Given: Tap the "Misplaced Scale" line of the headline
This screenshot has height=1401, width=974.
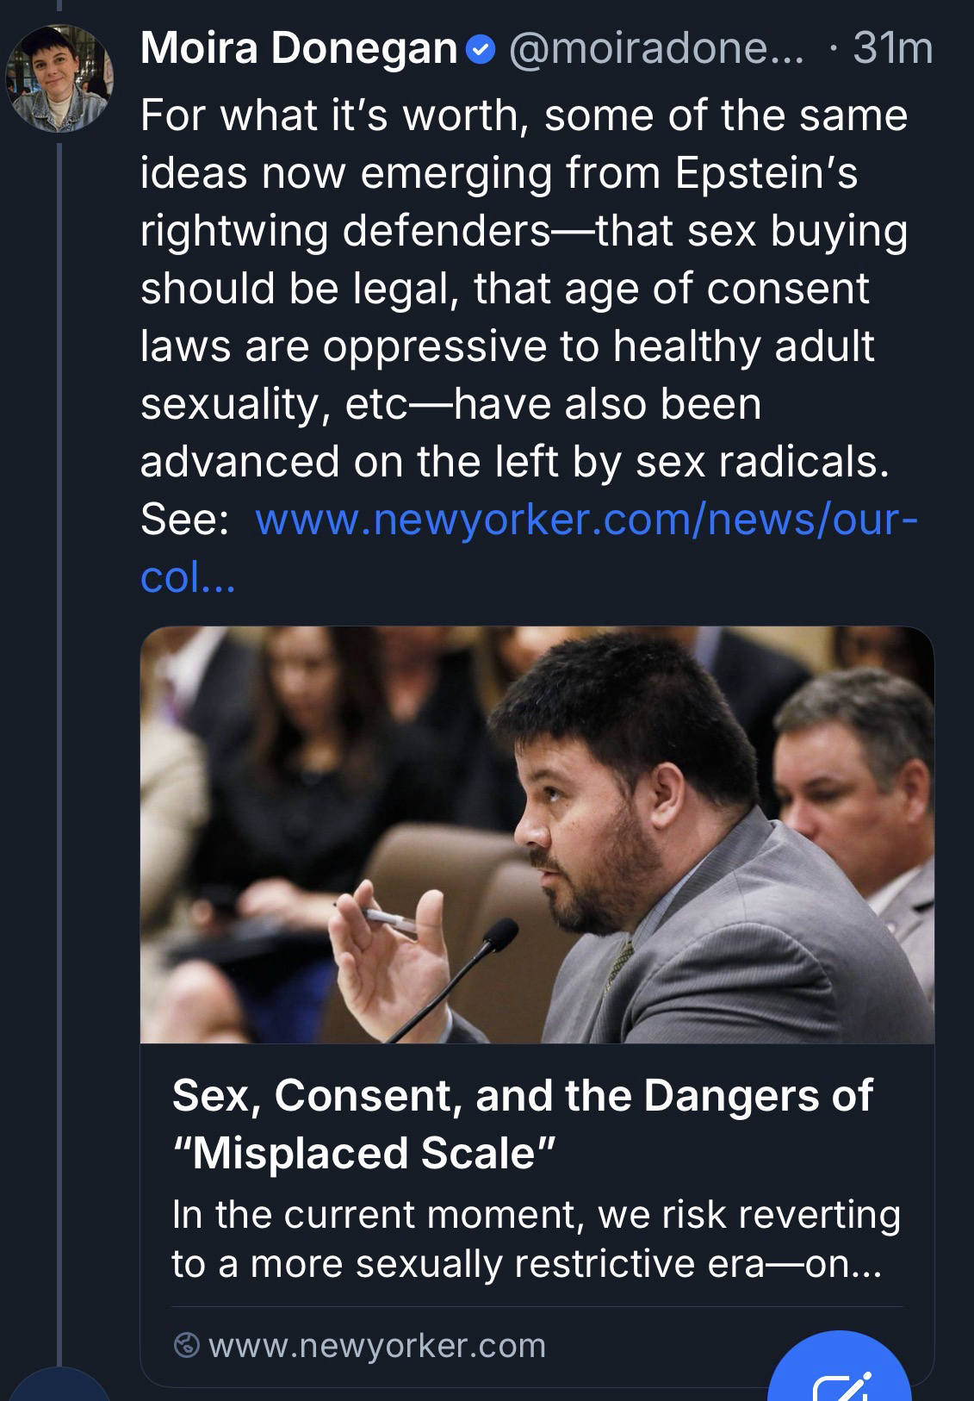Looking at the screenshot, I should coord(364,1153).
